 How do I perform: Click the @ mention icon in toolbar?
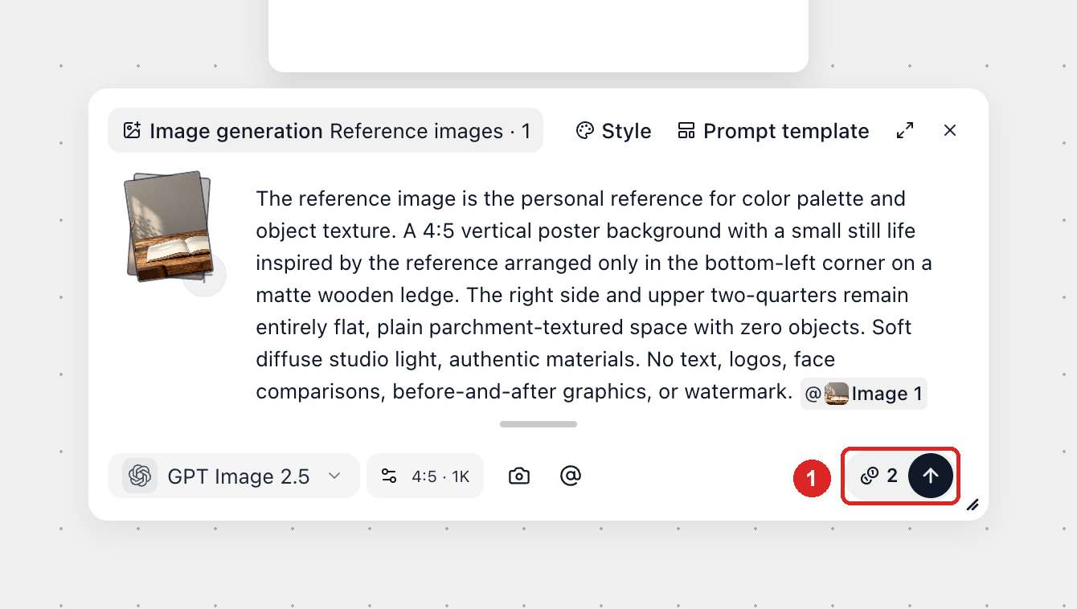click(571, 476)
